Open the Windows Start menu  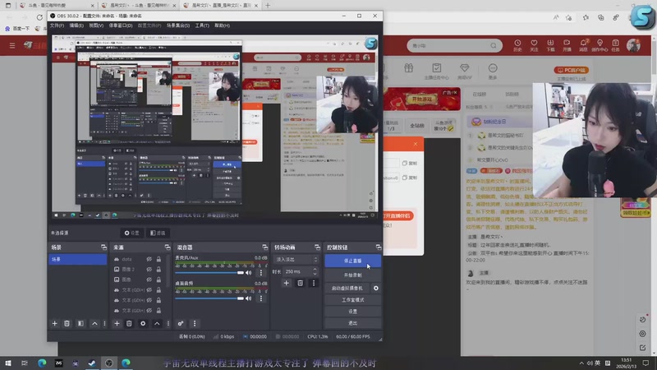[8, 363]
